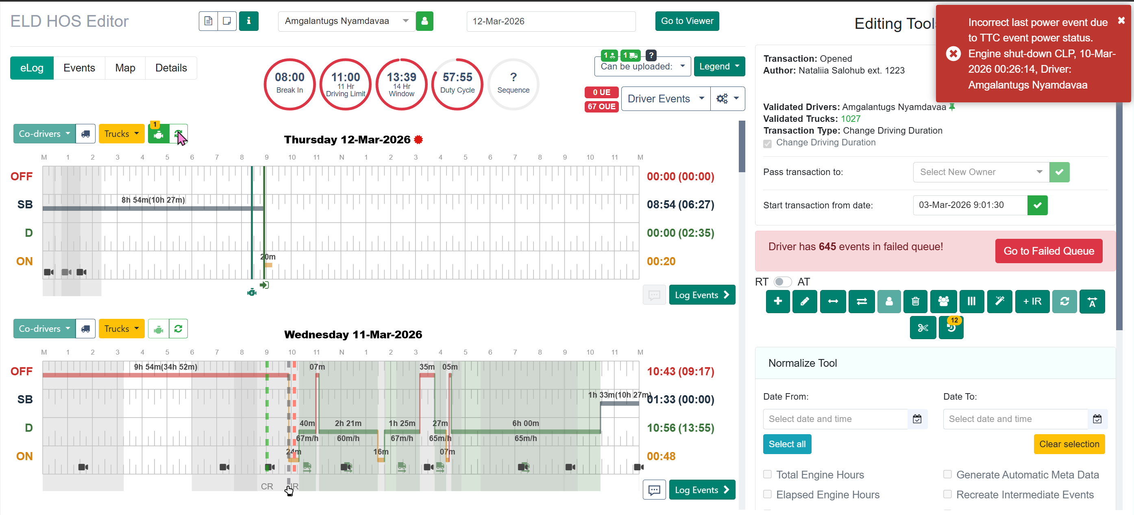
Task: Click the plus add event tool
Action: (777, 301)
